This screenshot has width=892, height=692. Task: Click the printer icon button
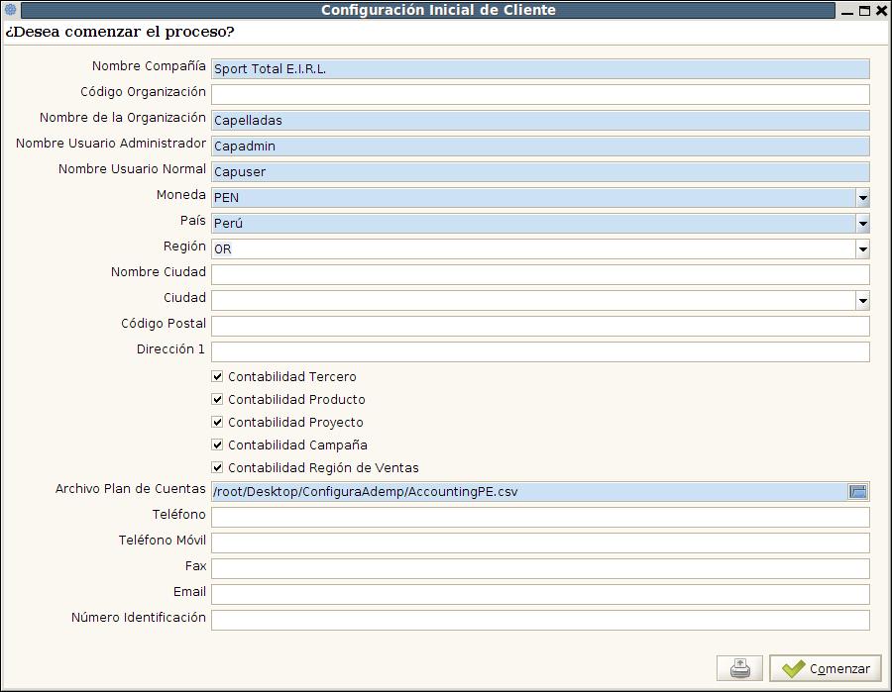point(739,668)
